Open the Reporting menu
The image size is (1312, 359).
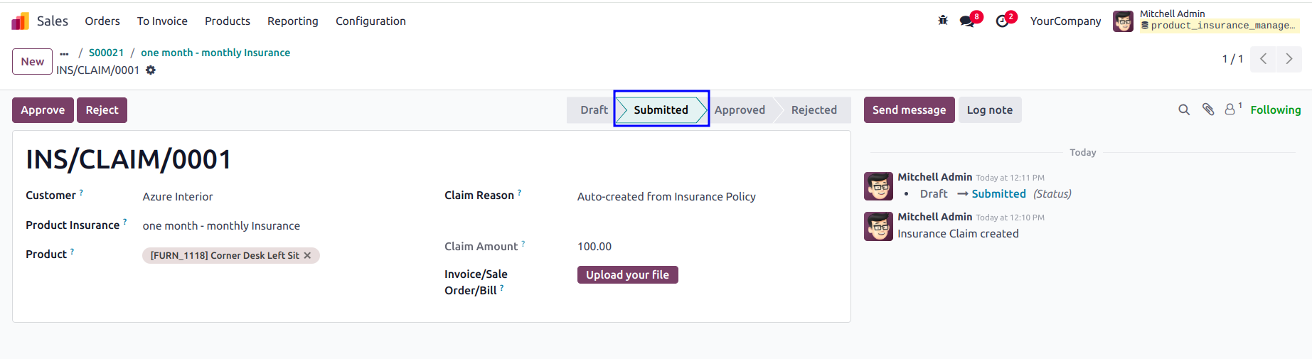point(293,21)
